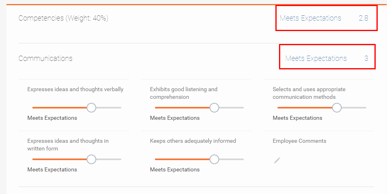This screenshot has width=387, height=194.
Task: Click Meets Expectations text under keeps informed slider
Action: [x=175, y=170]
